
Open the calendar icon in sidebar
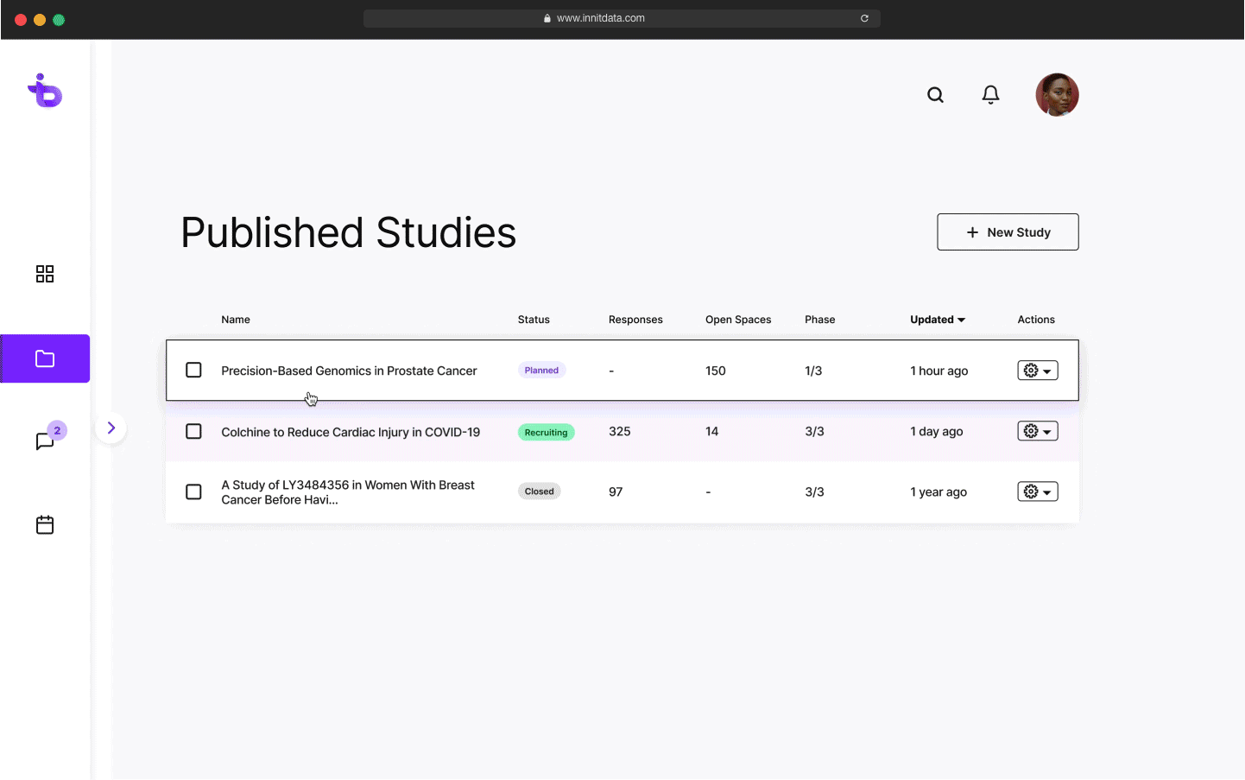(x=45, y=524)
